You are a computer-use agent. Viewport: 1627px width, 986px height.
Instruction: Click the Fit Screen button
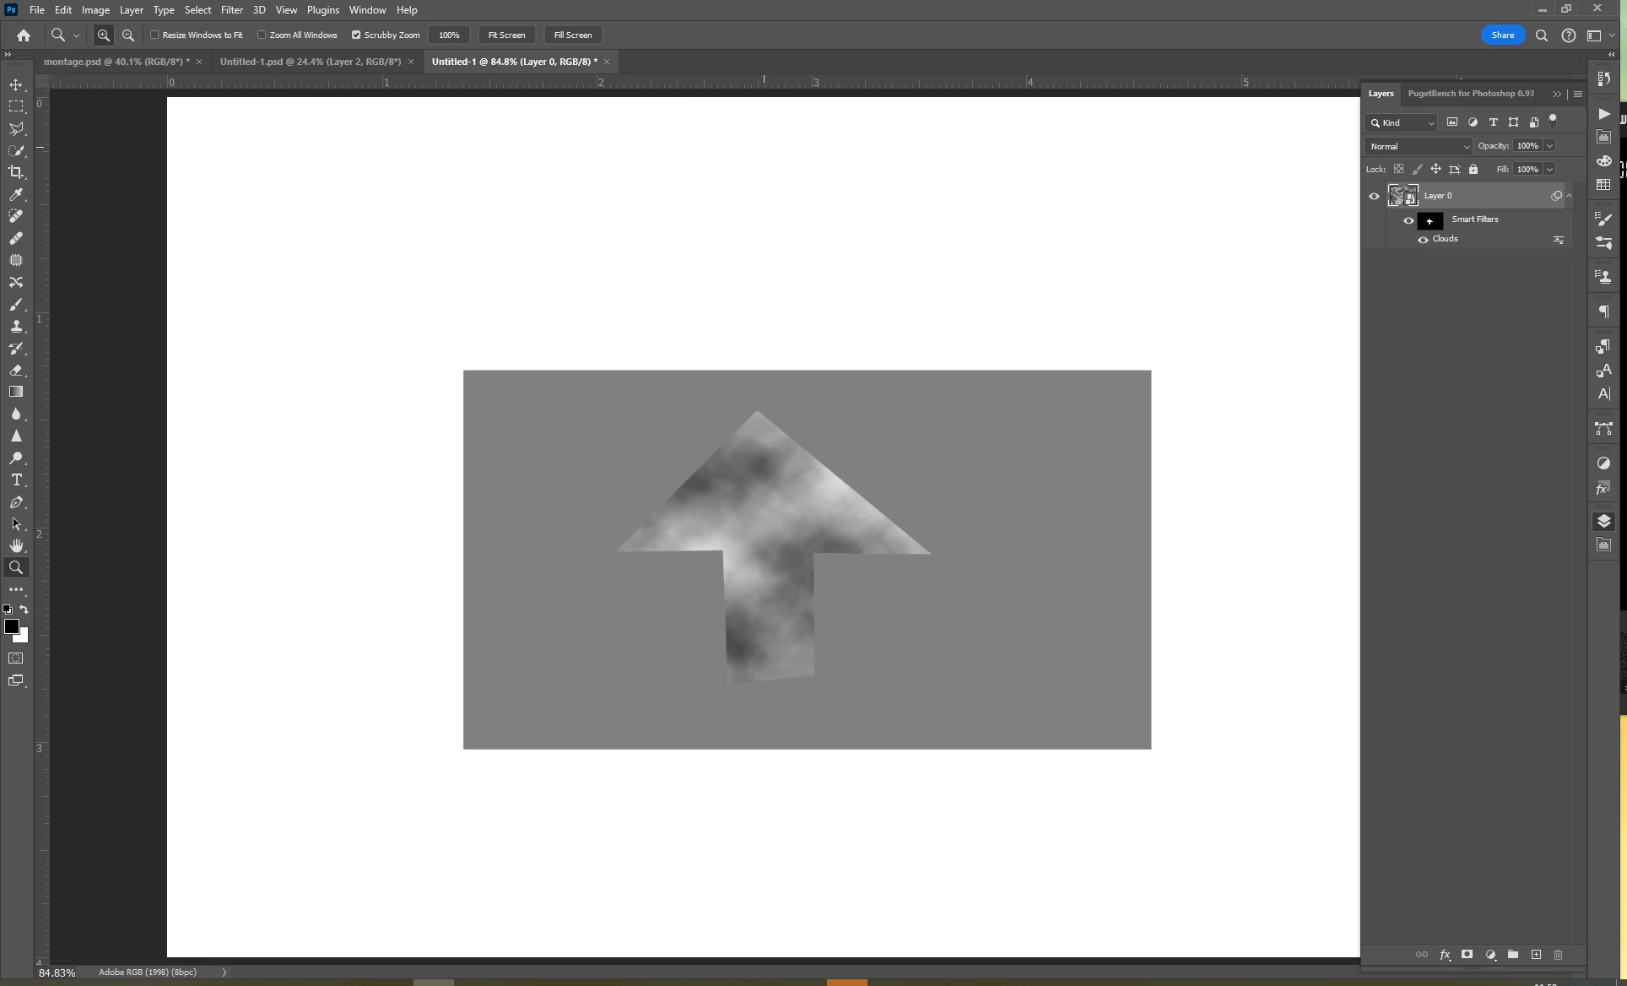click(506, 35)
